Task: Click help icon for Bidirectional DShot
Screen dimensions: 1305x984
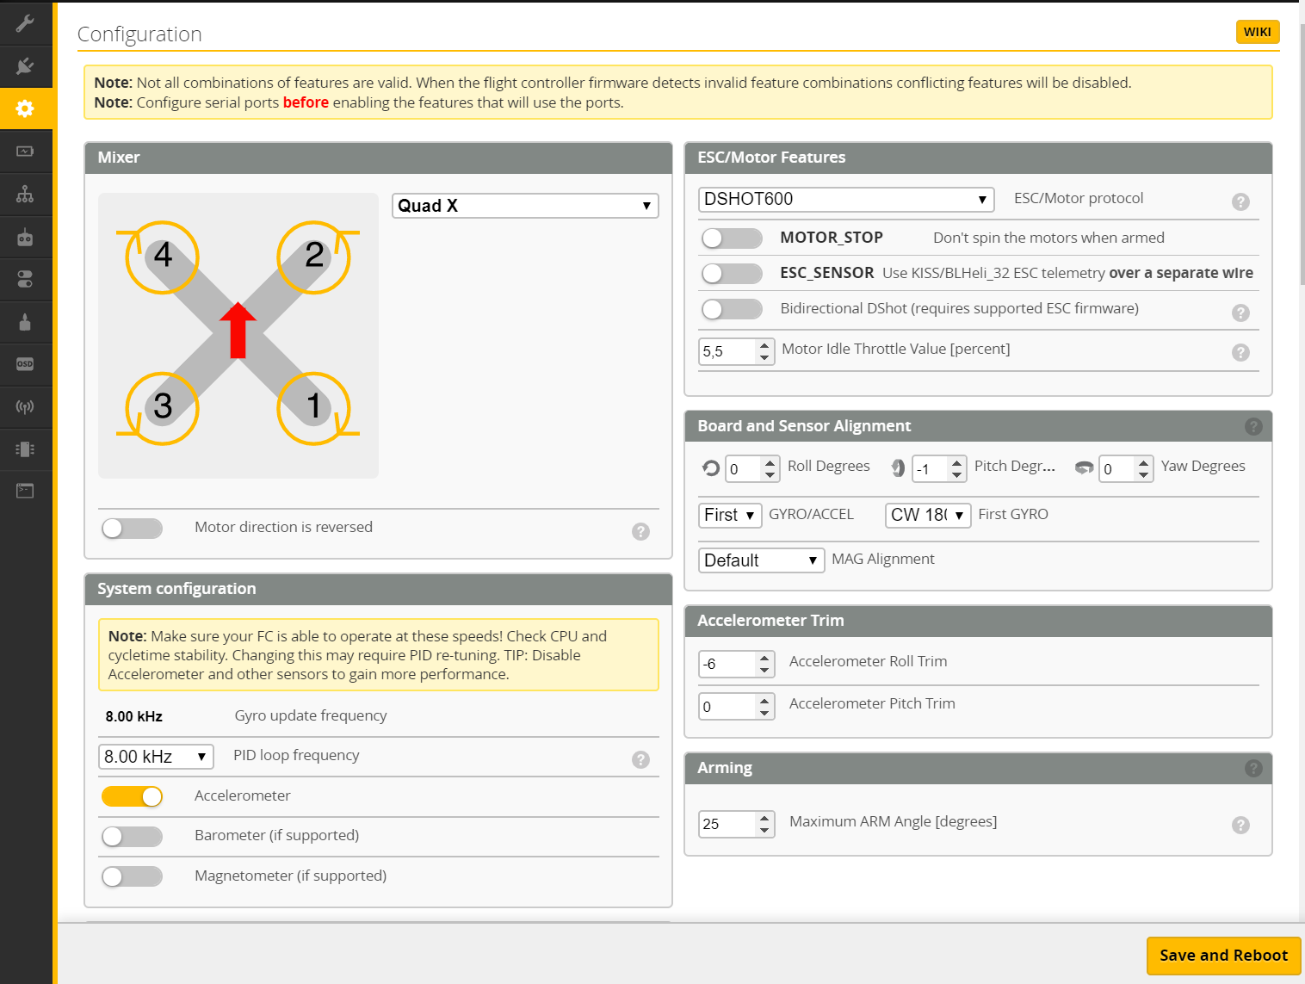Action: 1240,313
